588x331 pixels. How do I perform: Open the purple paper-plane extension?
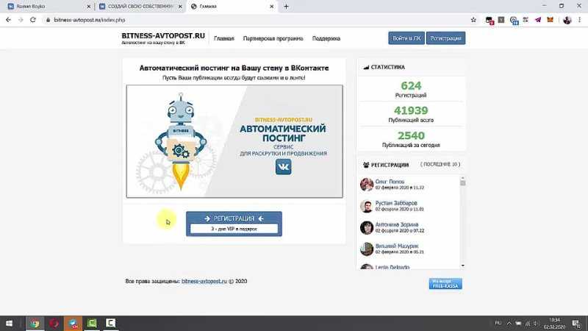538,20
